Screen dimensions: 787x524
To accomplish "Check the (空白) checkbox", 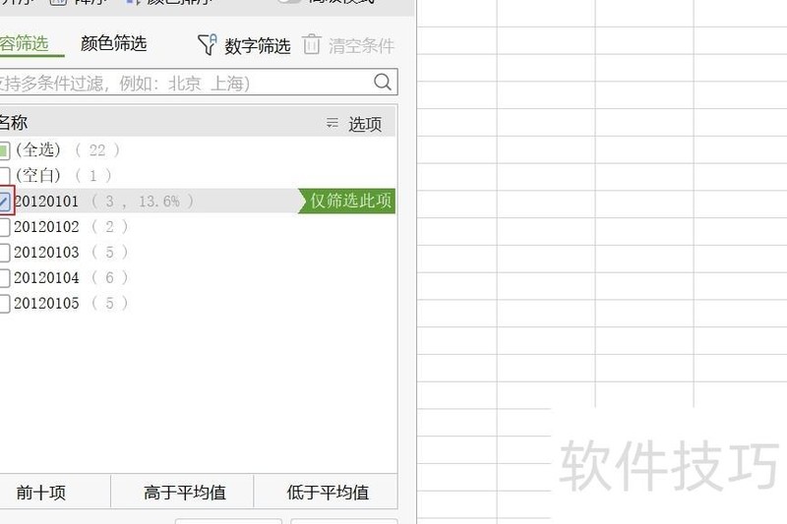I will (4, 176).
